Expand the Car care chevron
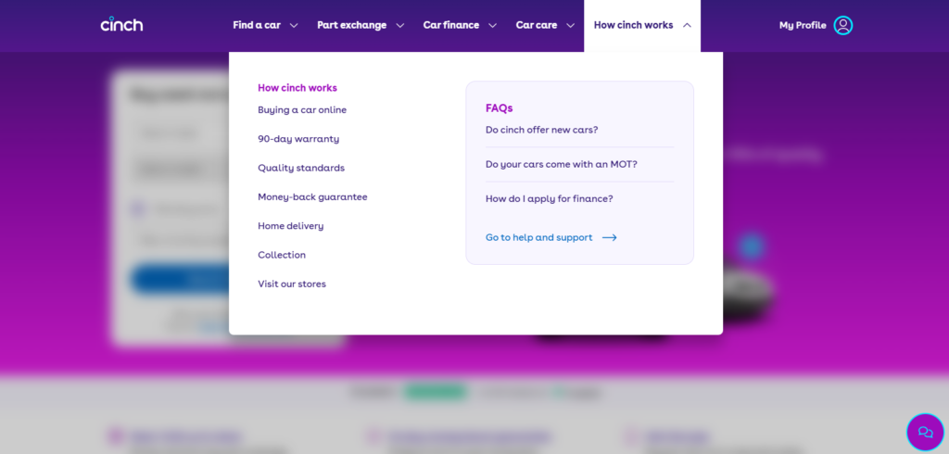The width and height of the screenshot is (949, 454). click(x=570, y=25)
